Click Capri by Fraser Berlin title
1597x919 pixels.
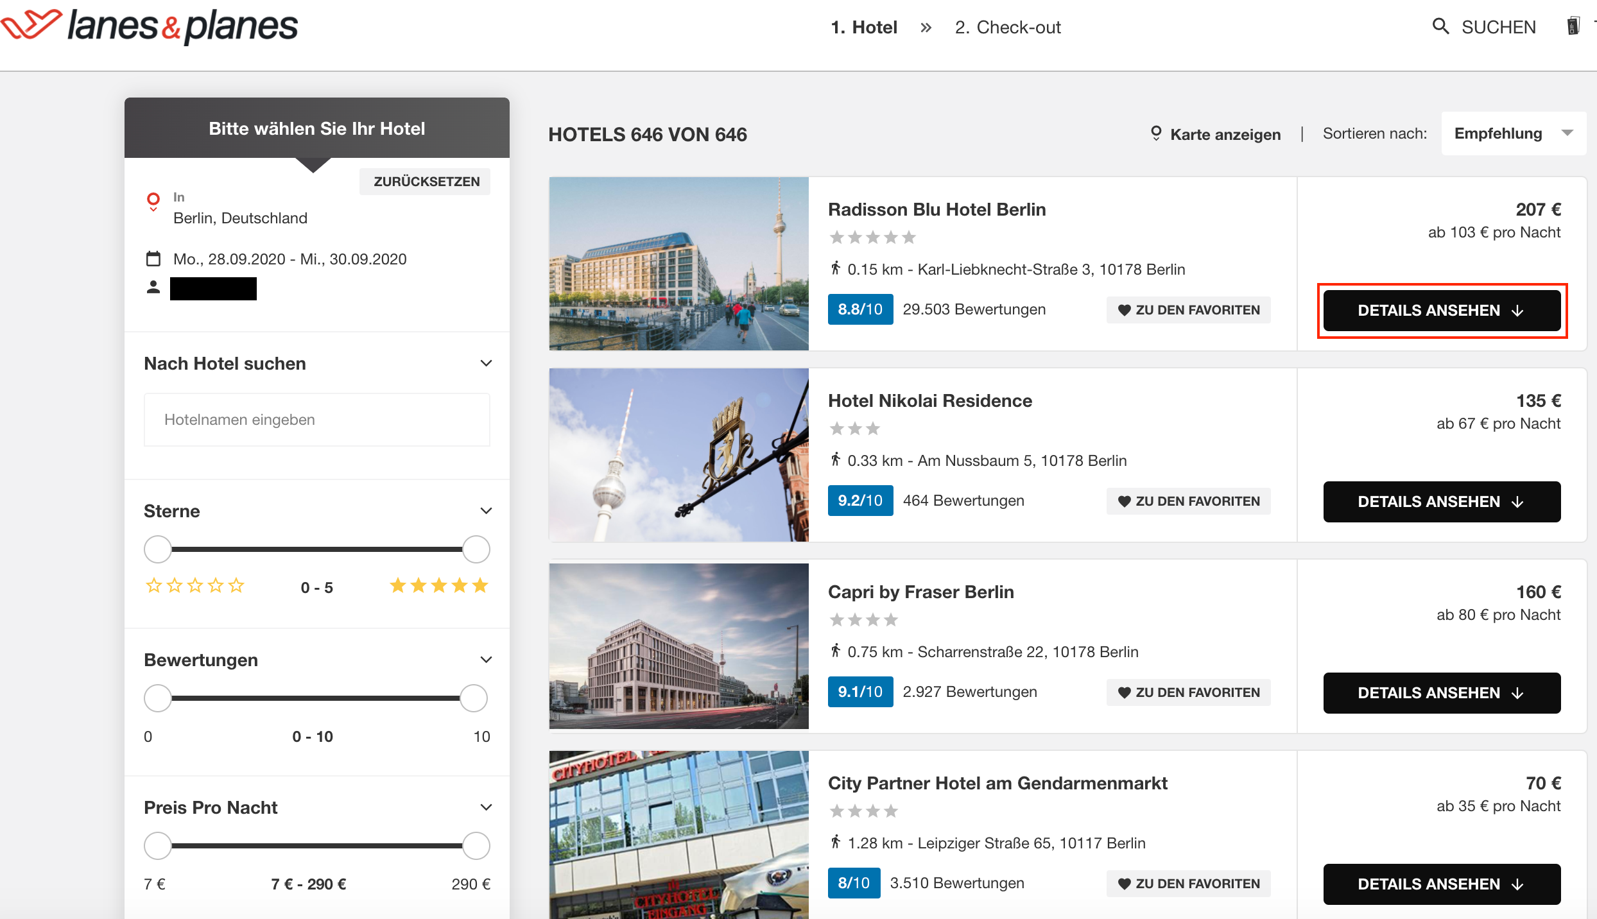(x=921, y=592)
